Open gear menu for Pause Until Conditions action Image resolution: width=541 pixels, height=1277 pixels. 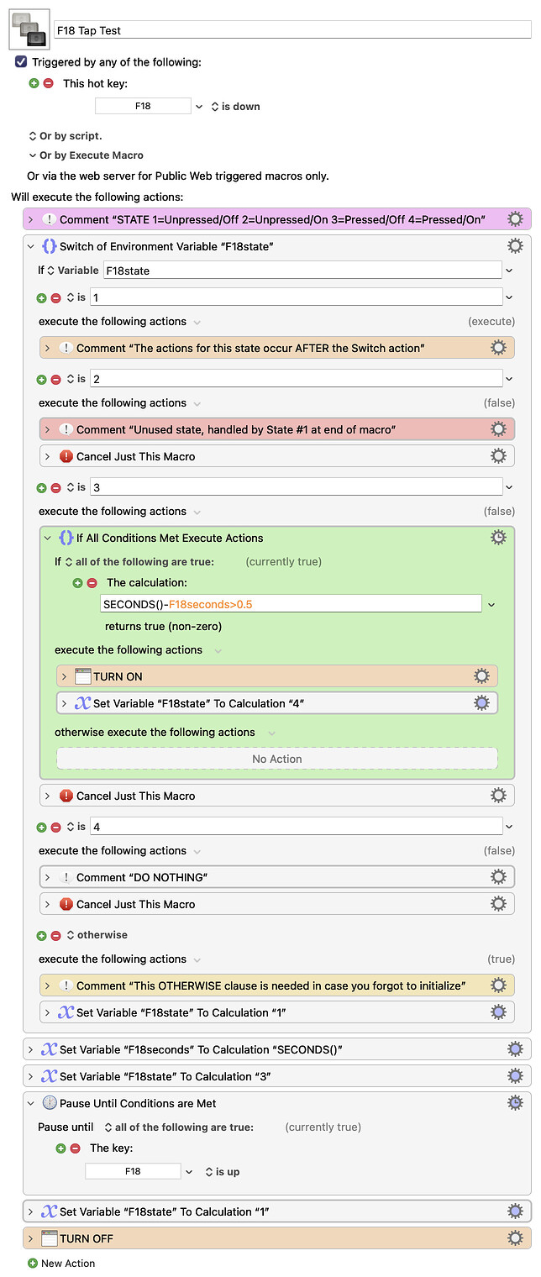pos(515,1103)
